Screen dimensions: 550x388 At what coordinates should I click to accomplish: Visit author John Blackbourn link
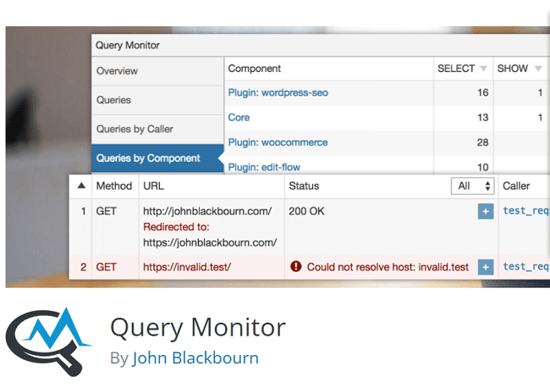coord(195,358)
